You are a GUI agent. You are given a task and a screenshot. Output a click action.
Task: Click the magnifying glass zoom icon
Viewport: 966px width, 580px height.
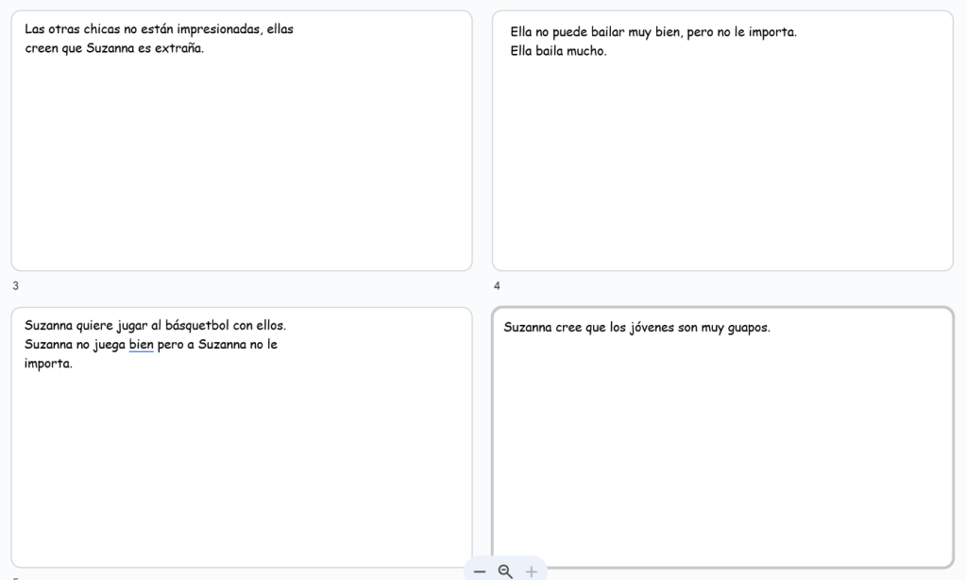[505, 571]
